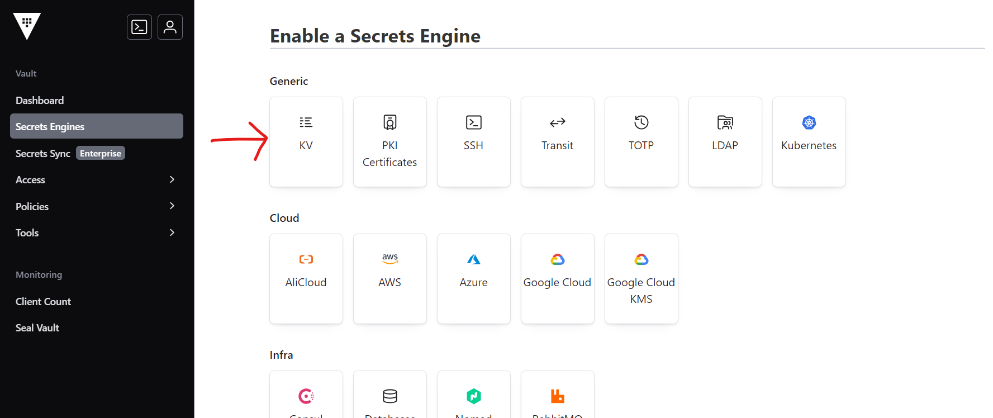993x418 pixels.
Task: Select the KV secrets engine
Action: point(306,141)
